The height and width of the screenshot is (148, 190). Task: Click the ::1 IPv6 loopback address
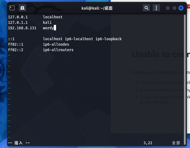11,39
